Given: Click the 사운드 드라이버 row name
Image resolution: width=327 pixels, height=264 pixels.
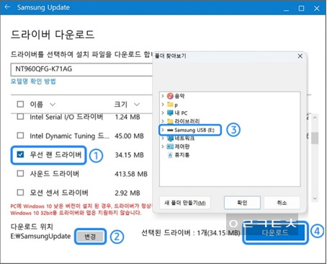Looking at the screenshot, I should (x=54, y=174).
